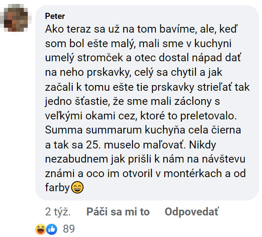Click the blue thumbs-up Like reaction icon
Screen dimensions: 262x237
tap(52, 229)
